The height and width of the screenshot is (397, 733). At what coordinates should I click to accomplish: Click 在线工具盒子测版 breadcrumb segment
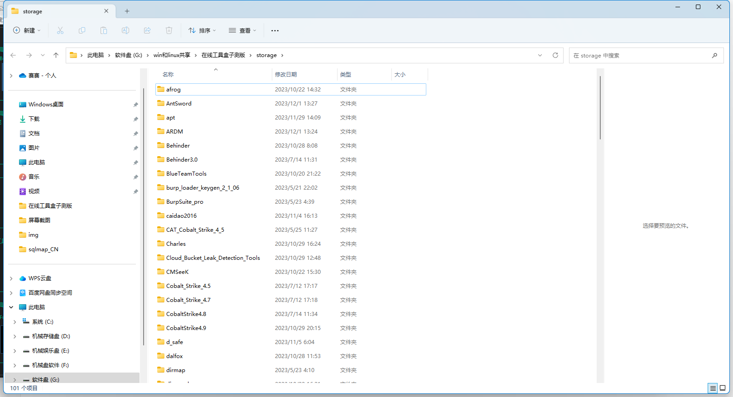[223, 55]
